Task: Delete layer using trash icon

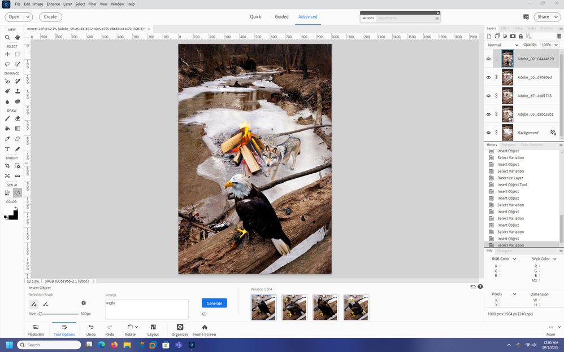Action: click(x=558, y=36)
